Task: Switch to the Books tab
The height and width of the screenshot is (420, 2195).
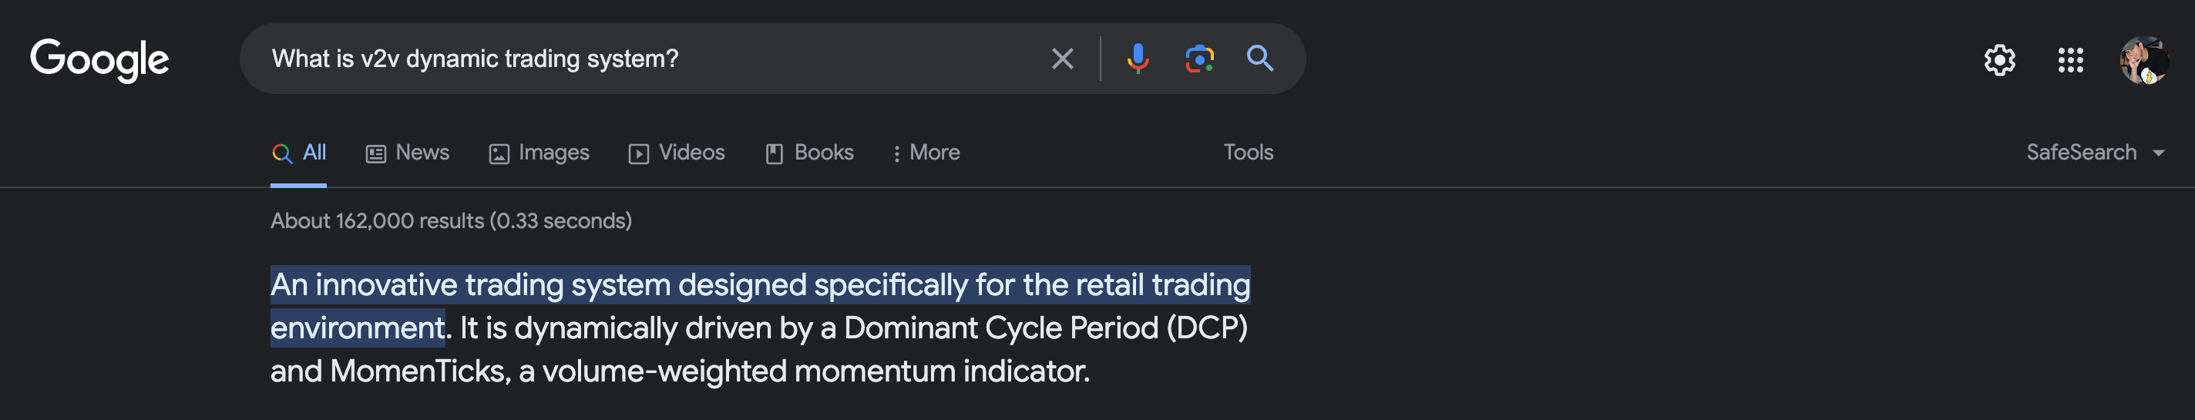Action: 809,153
